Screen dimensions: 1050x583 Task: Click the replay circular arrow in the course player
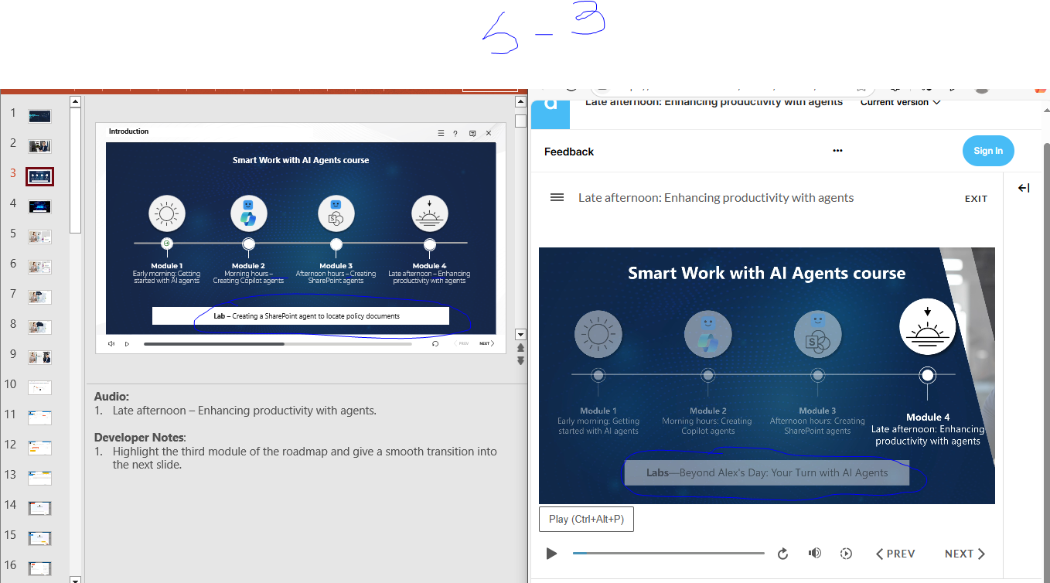[782, 554]
